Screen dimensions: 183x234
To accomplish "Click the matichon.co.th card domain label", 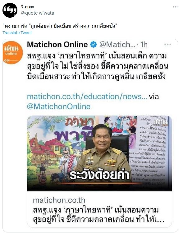I will point(59,200).
